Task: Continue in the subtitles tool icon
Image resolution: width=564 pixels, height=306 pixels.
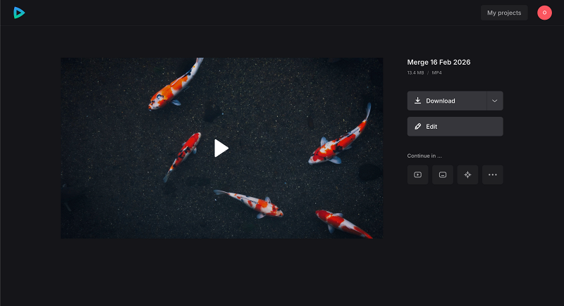Action: [x=443, y=174]
